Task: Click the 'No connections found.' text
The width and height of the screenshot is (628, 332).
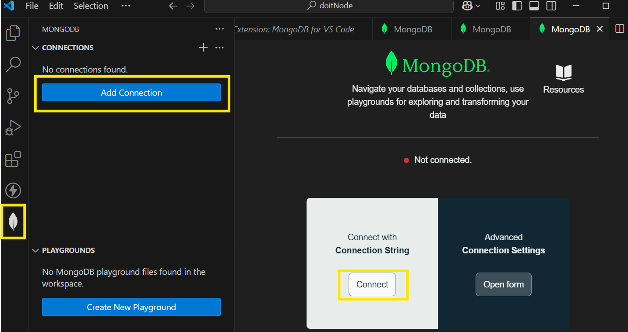Action: (x=85, y=69)
